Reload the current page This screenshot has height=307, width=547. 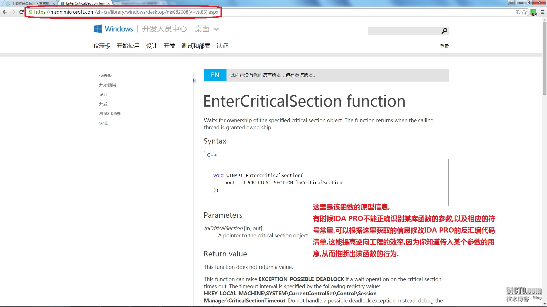pos(21,12)
